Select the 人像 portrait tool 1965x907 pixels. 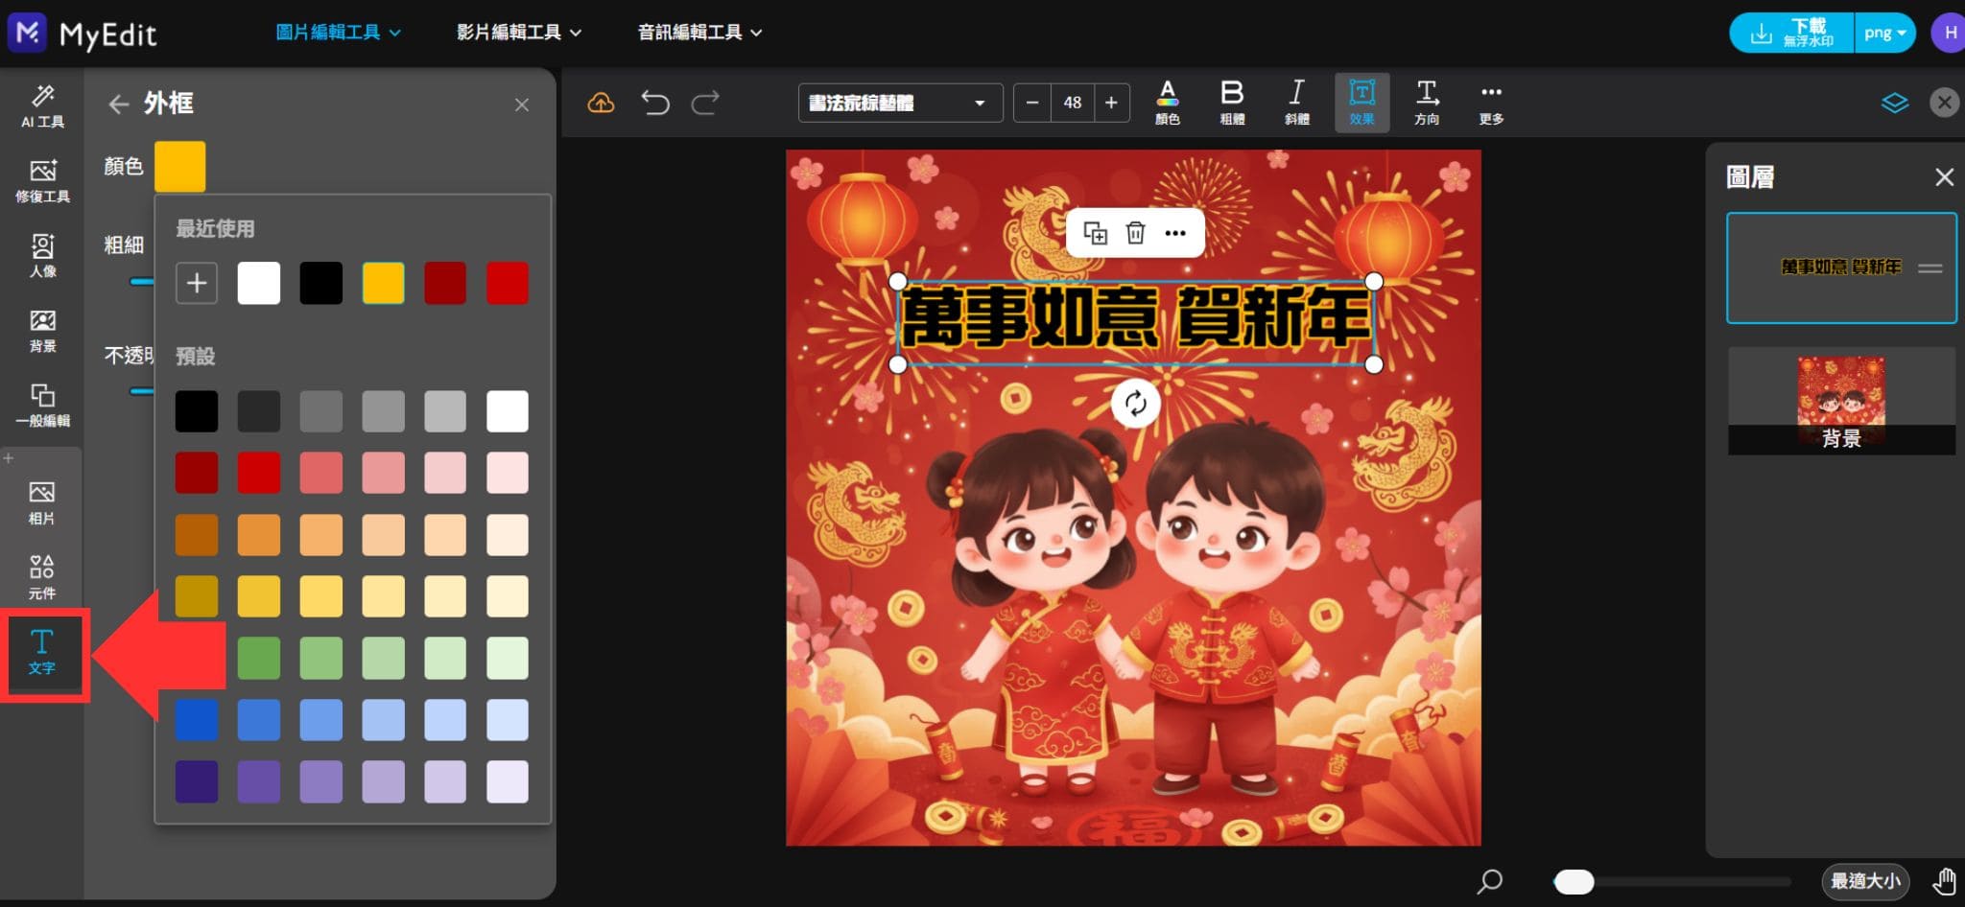click(42, 255)
